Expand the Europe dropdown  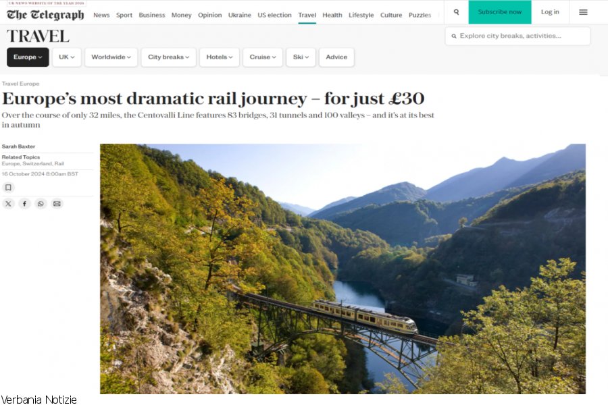click(x=28, y=57)
